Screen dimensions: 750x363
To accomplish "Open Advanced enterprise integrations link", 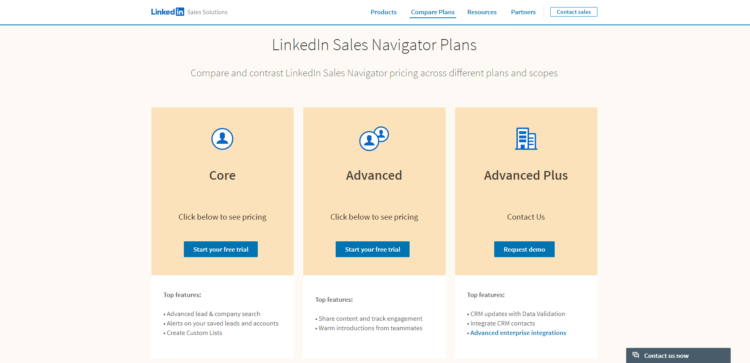I will click(518, 333).
